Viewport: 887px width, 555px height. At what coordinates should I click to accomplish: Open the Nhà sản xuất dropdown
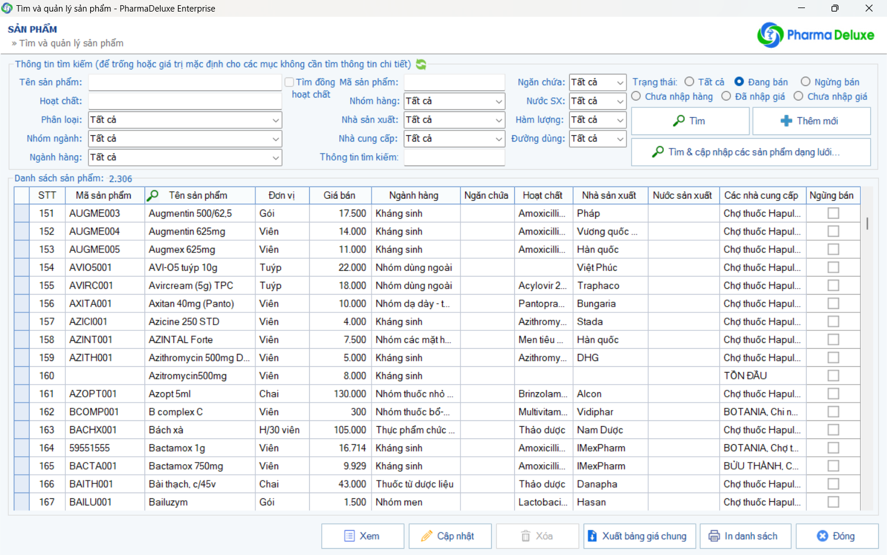click(454, 120)
